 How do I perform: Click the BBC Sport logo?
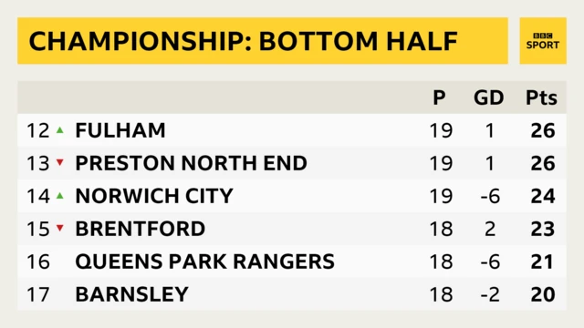tap(543, 40)
